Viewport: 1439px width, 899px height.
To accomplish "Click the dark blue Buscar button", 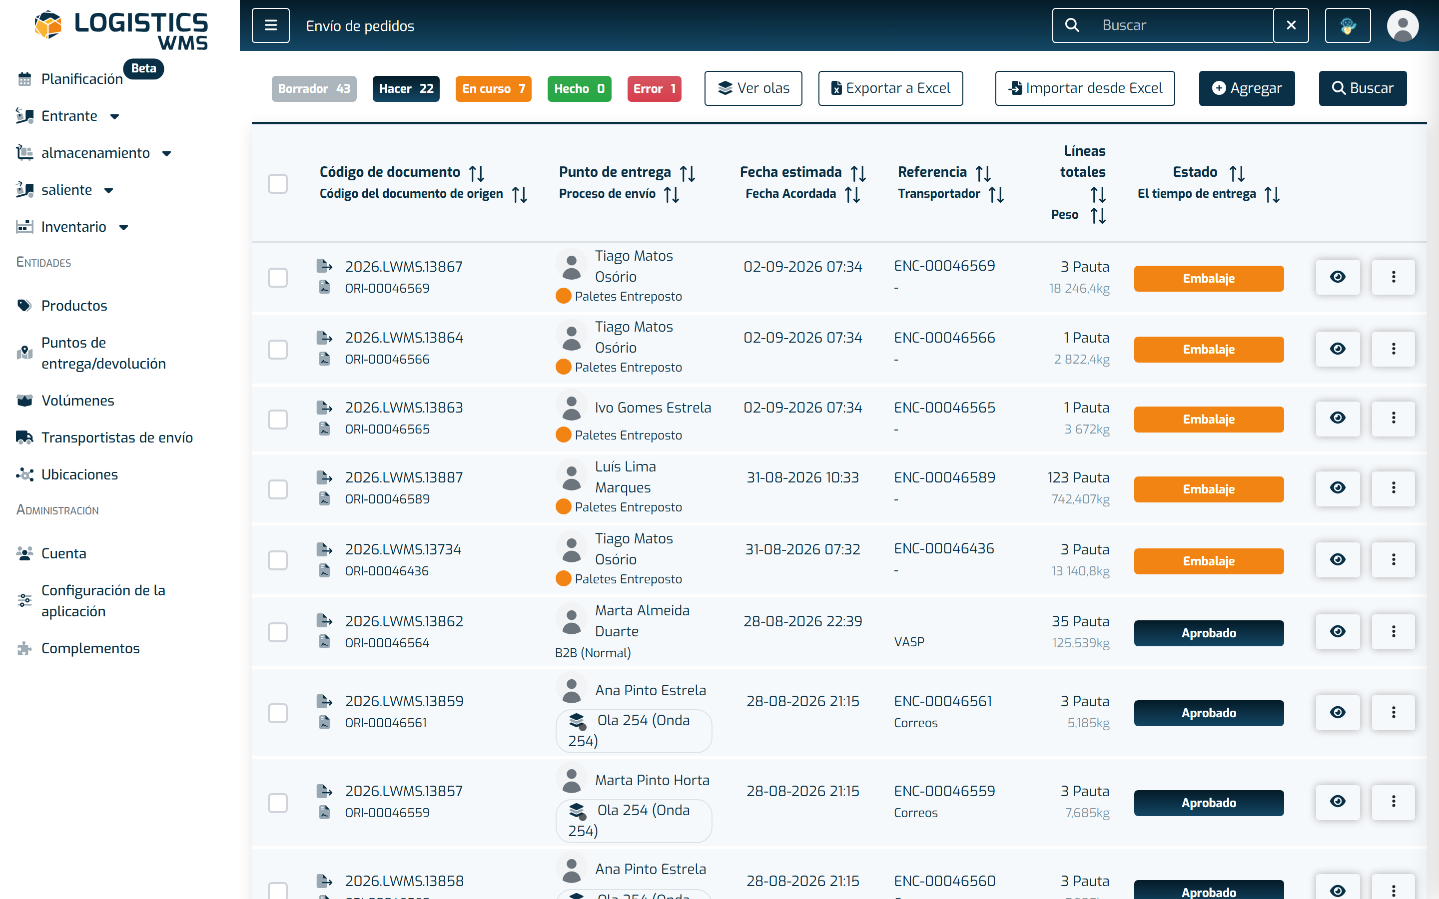I will point(1362,88).
